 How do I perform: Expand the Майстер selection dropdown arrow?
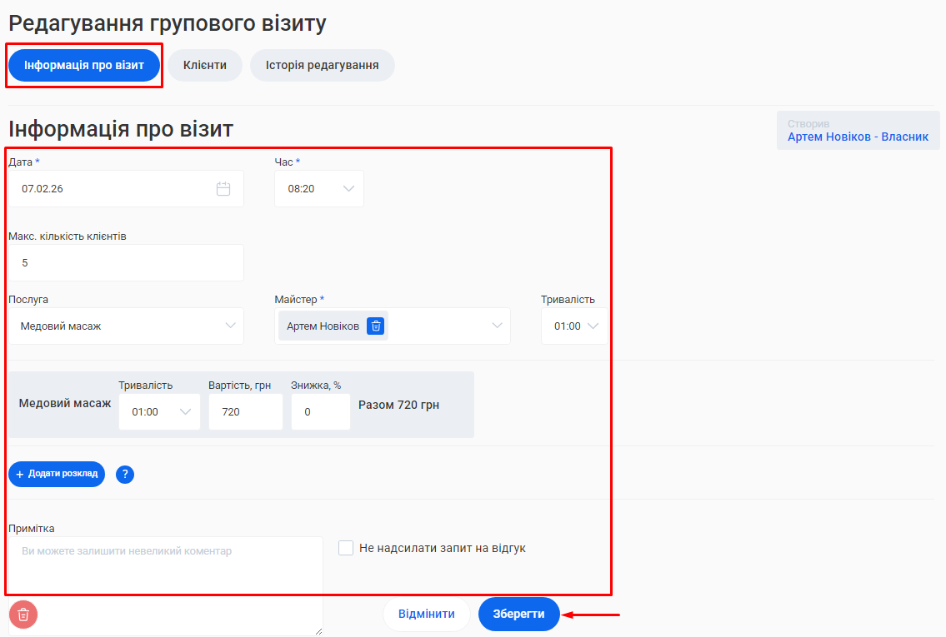498,326
